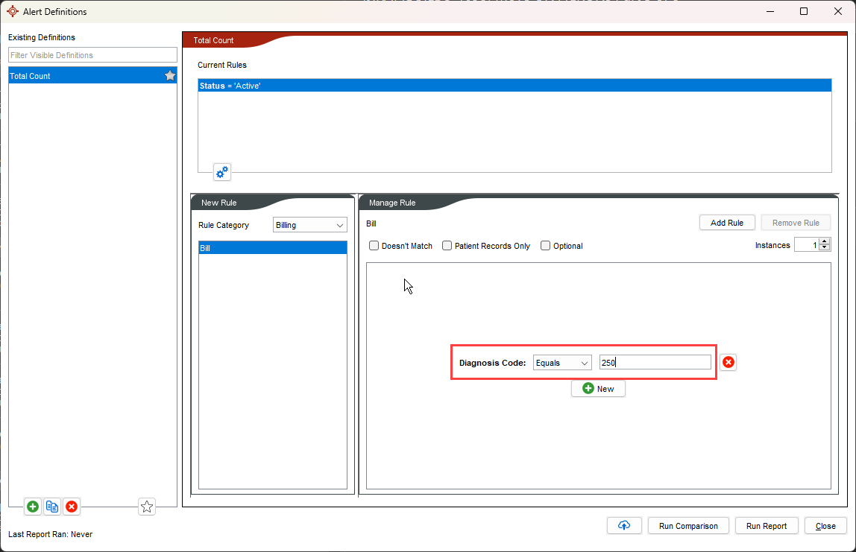Minimize the Alert Definitions window

tap(770, 11)
